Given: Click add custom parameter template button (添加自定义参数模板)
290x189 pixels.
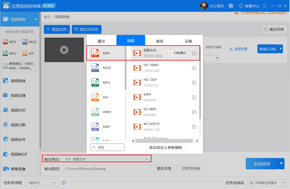Looking at the screenshot, I should [x=166, y=148].
